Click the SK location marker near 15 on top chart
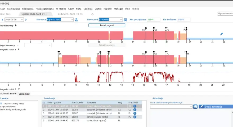The height and width of the screenshot is (127, 233). [146, 28]
